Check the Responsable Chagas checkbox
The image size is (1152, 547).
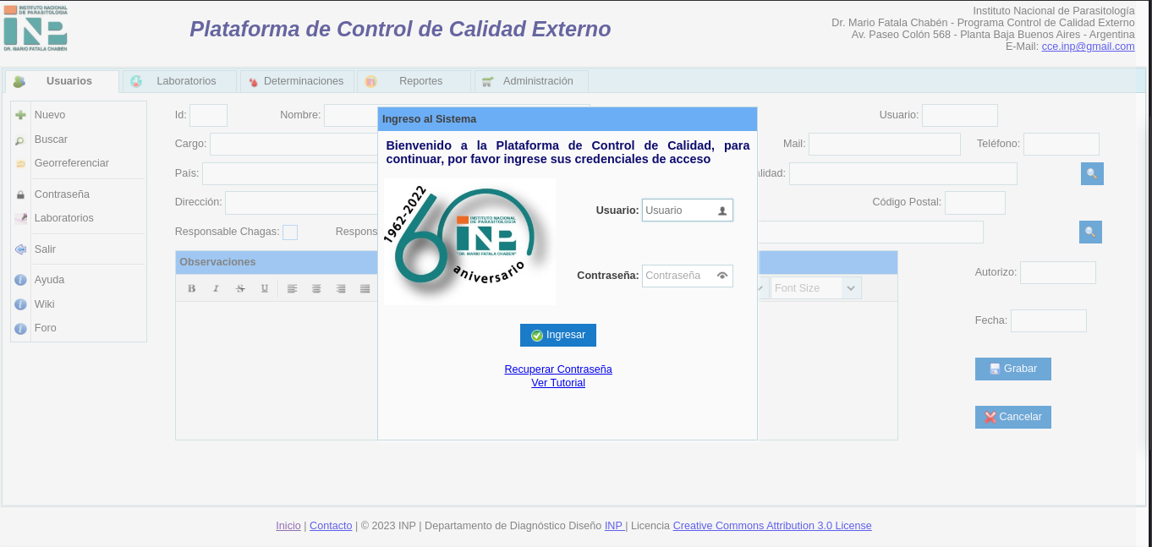point(290,232)
